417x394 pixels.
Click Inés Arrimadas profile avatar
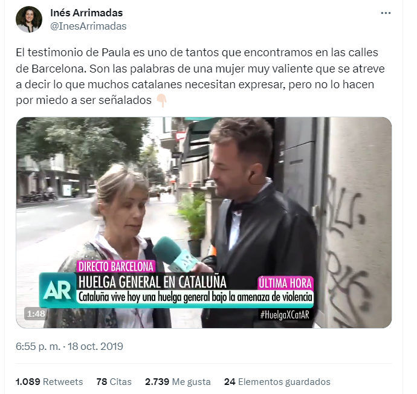(29, 19)
